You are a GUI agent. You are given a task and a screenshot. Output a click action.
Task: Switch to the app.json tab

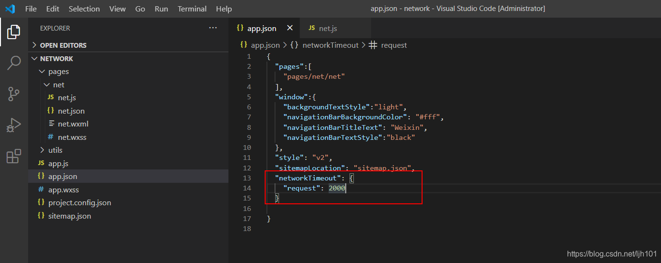[x=264, y=28]
